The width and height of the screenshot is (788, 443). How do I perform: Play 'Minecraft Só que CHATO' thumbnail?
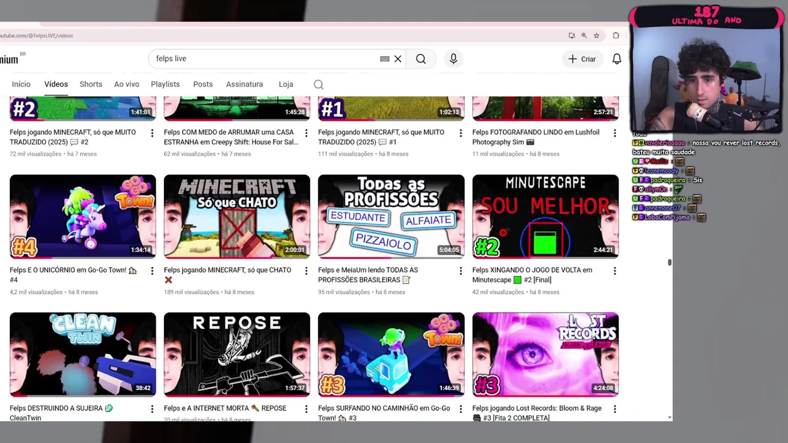coord(237,217)
